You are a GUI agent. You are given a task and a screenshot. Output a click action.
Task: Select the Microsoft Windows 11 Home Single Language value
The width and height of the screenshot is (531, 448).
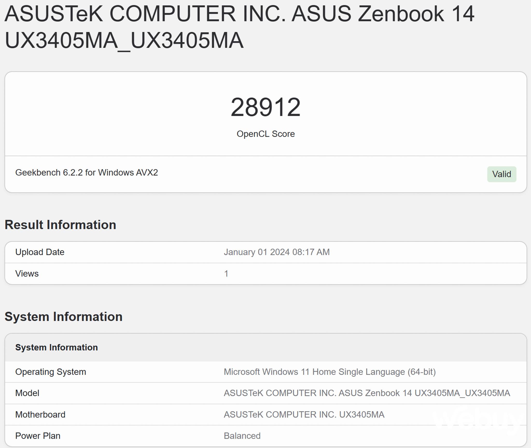tap(330, 372)
